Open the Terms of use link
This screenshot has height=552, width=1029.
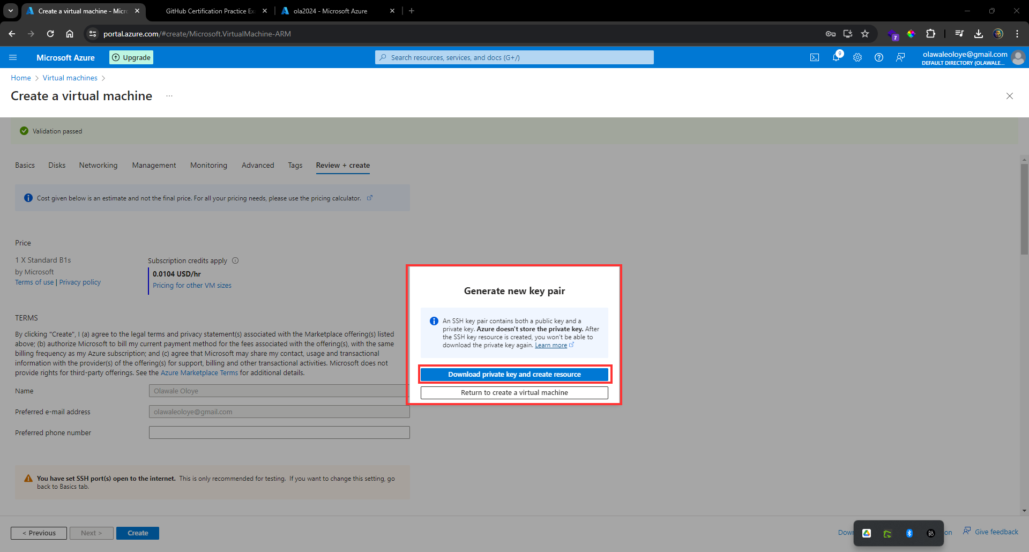click(x=34, y=282)
